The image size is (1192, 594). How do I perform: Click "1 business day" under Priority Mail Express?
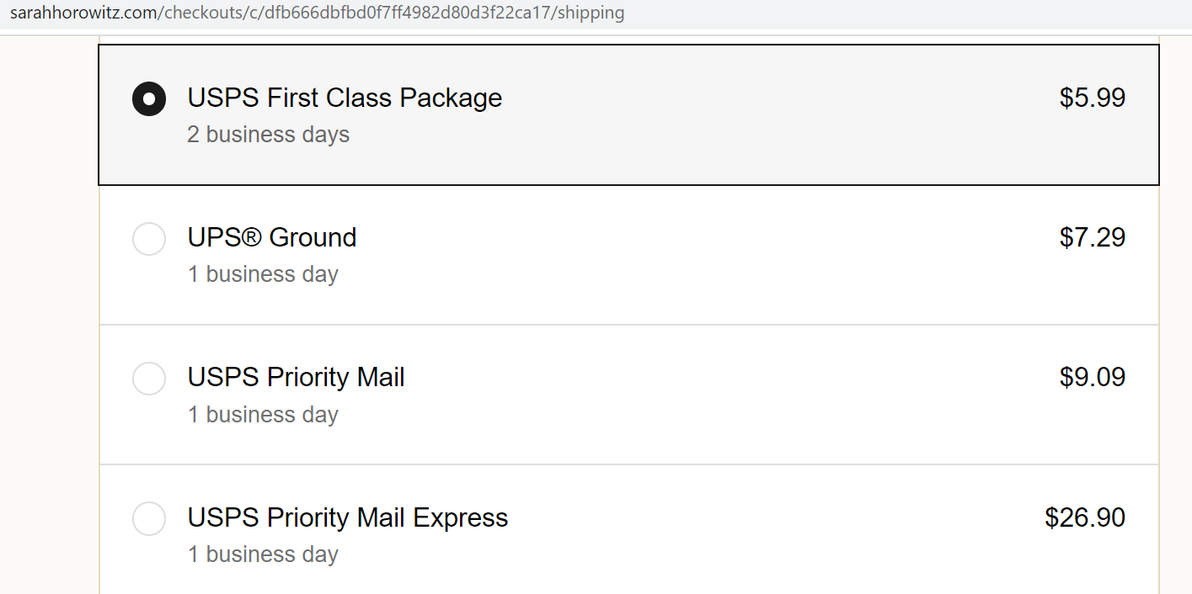(263, 554)
